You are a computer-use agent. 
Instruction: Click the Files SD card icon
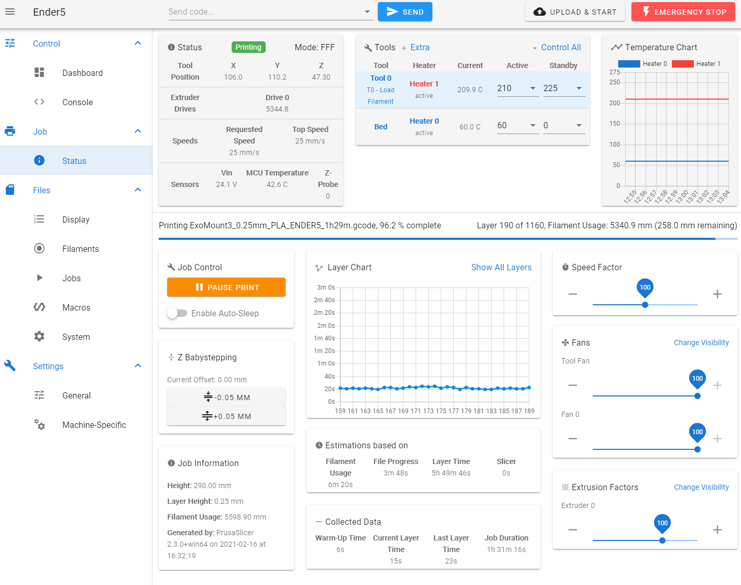pos(10,190)
